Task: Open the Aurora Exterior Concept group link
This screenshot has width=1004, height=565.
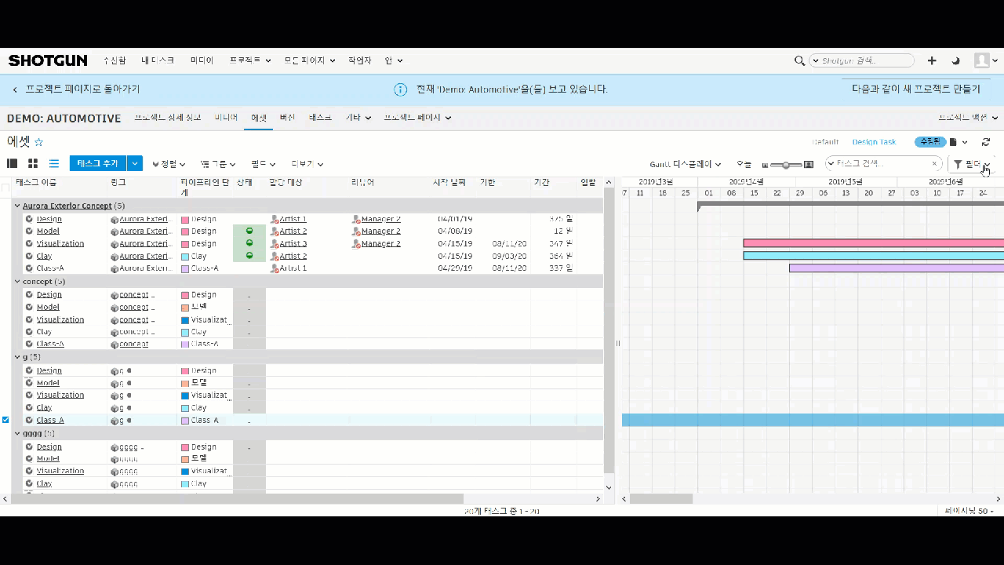Action: click(67, 206)
